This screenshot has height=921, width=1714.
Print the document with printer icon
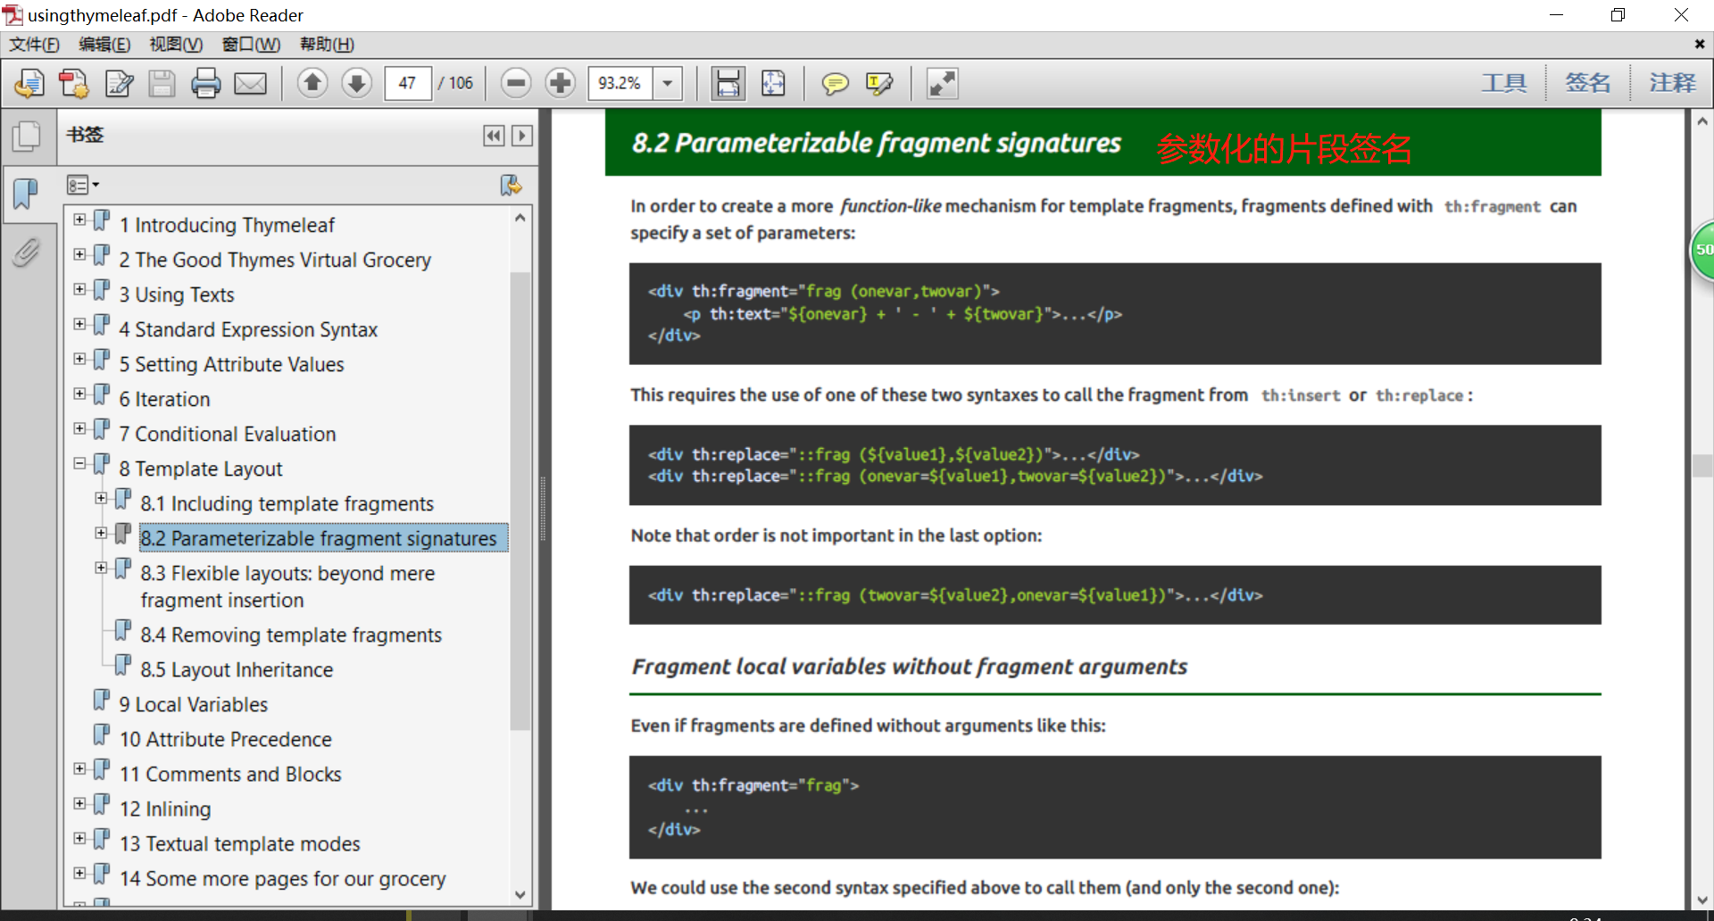206,84
